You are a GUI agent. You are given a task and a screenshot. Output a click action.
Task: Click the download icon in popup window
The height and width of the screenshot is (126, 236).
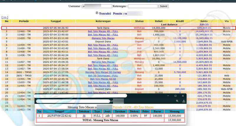184,101
